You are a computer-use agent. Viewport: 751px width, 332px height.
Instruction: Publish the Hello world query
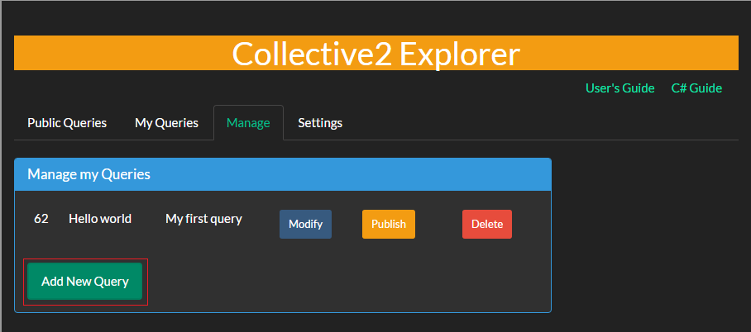click(388, 224)
